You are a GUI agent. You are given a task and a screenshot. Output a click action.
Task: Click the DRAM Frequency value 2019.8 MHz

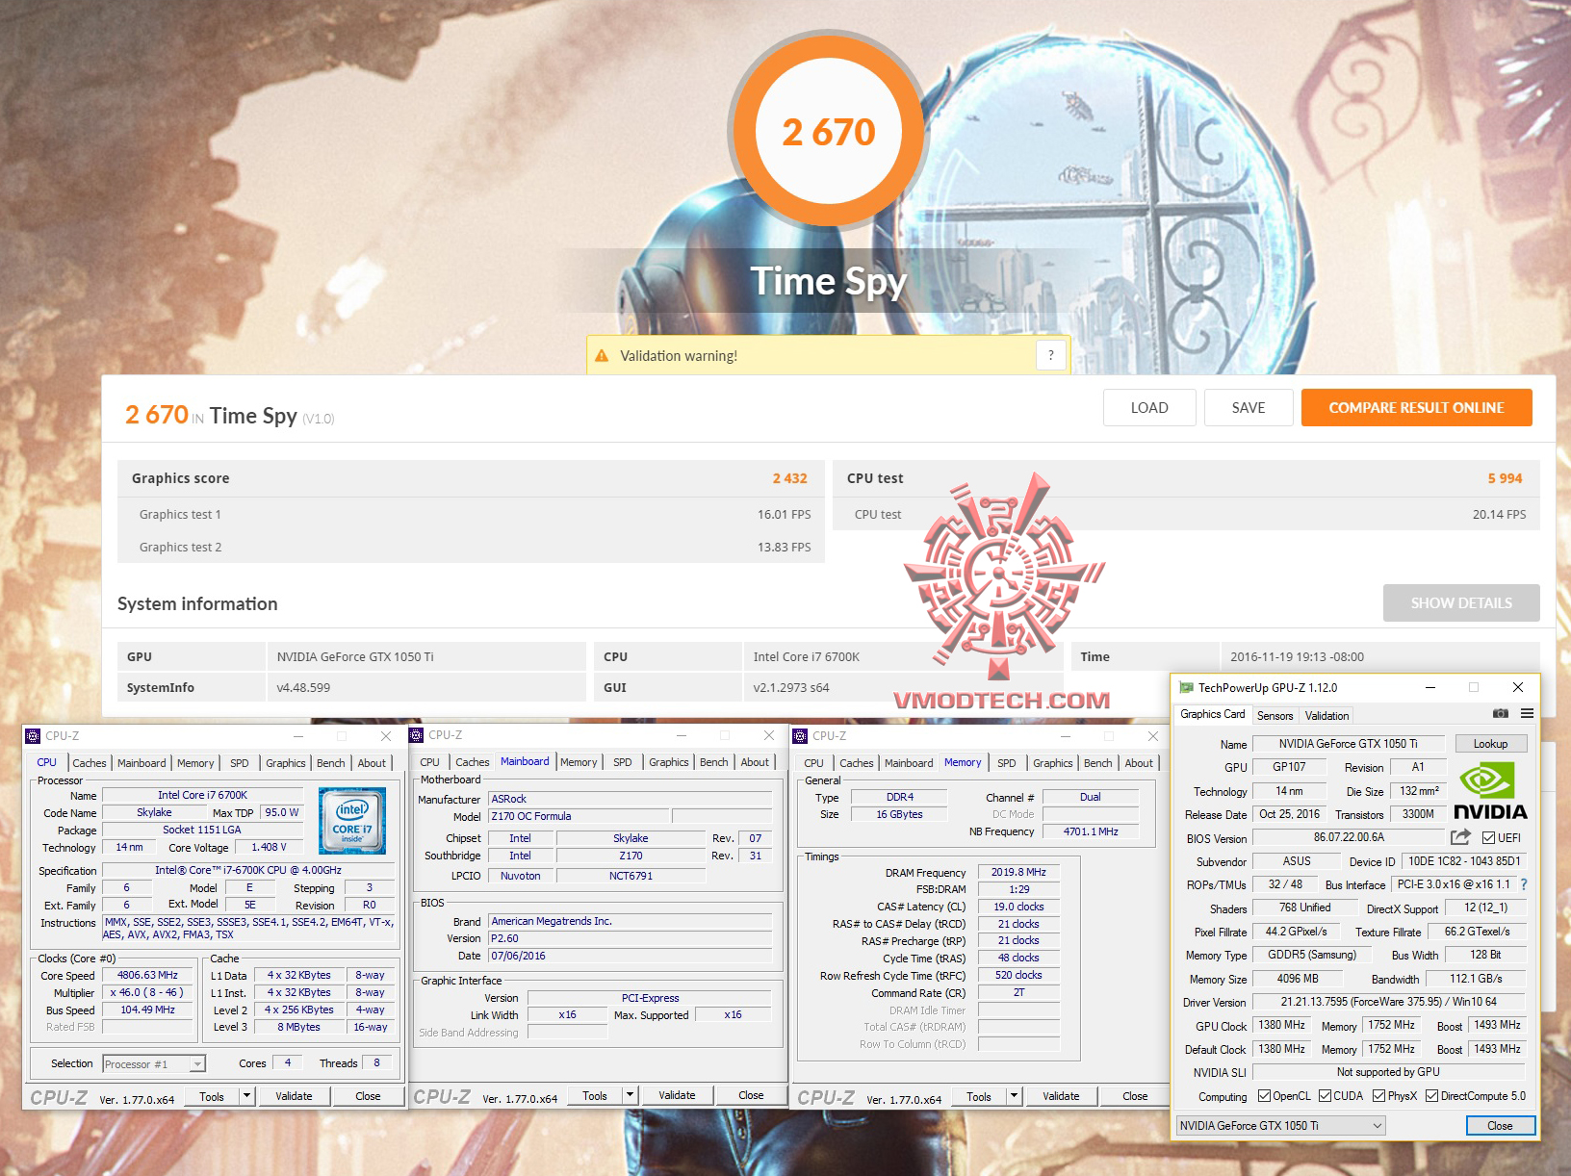coord(1018,872)
